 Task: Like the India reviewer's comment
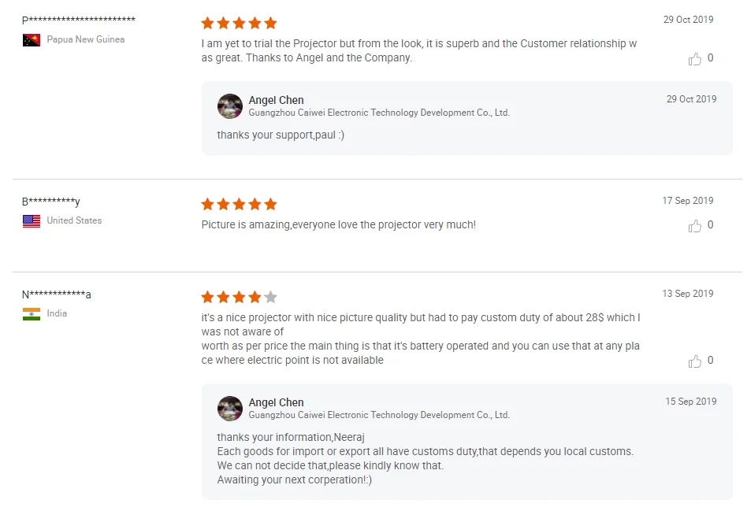(694, 361)
